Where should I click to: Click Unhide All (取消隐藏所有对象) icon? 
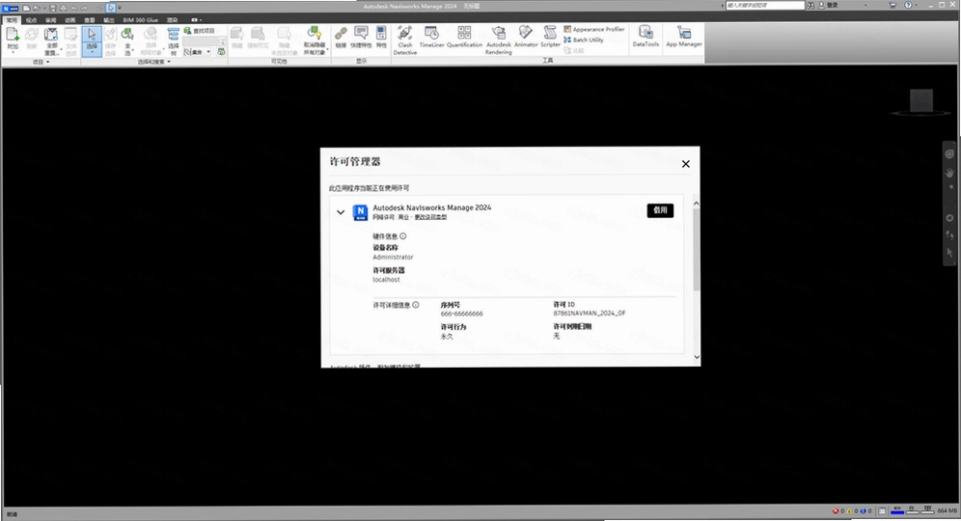click(x=315, y=34)
